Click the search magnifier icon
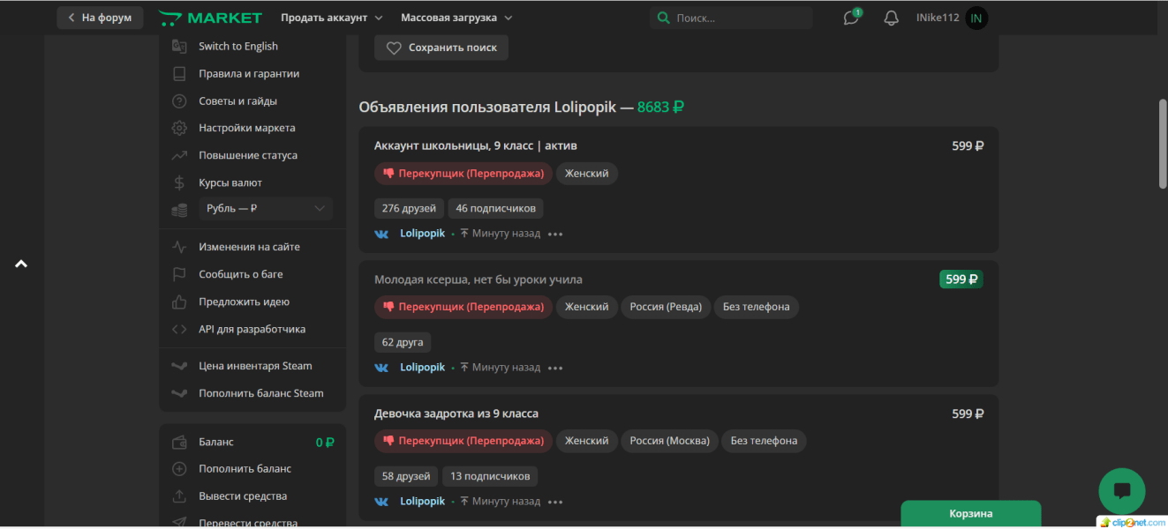The width and height of the screenshot is (1168, 529). click(663, 17)
